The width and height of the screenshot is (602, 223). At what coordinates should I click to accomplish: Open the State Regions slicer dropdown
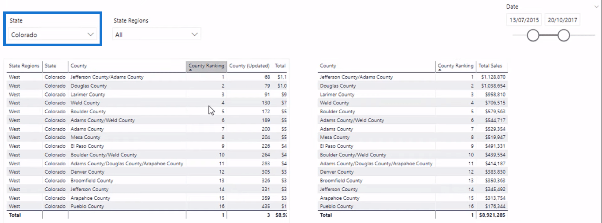(x=156, y=34)
